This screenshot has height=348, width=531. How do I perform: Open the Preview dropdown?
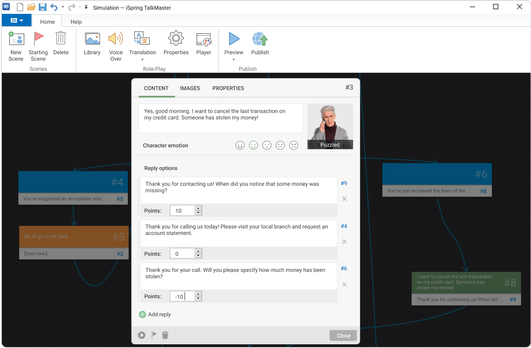(x=234, y=60)
